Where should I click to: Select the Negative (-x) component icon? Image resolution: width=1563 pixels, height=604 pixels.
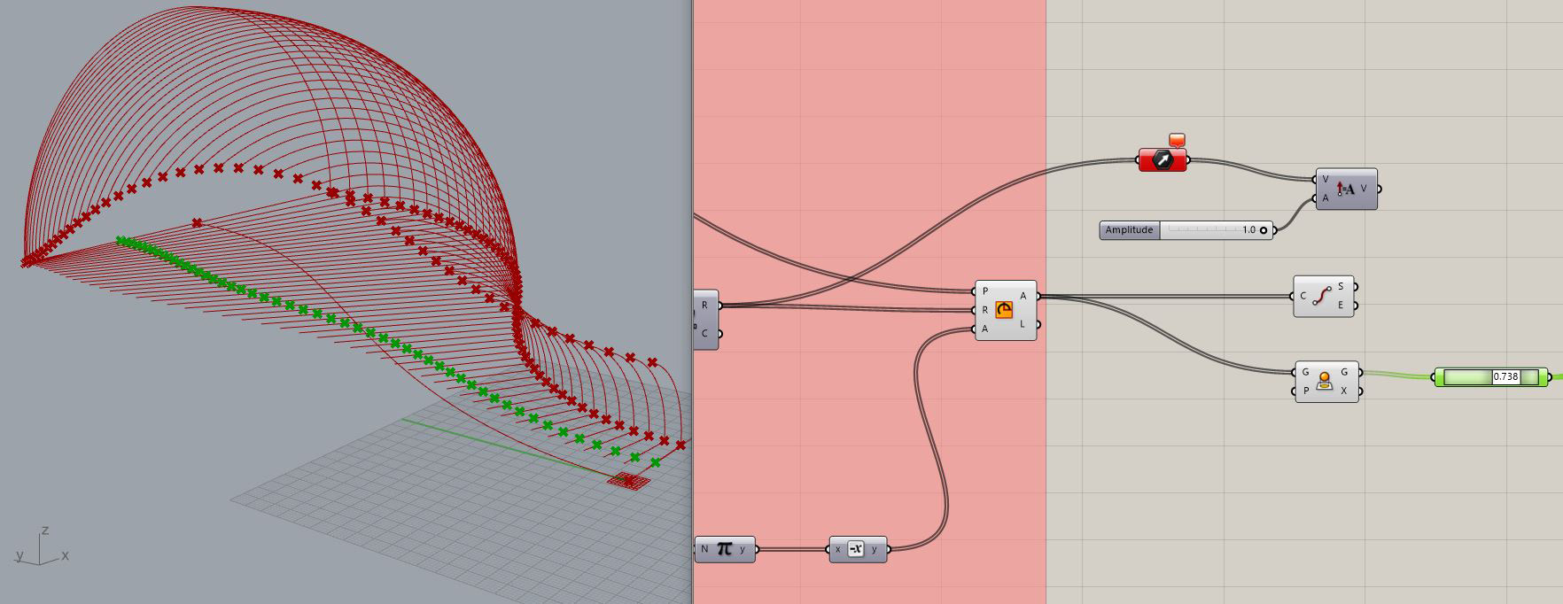(x=856, y=549)
